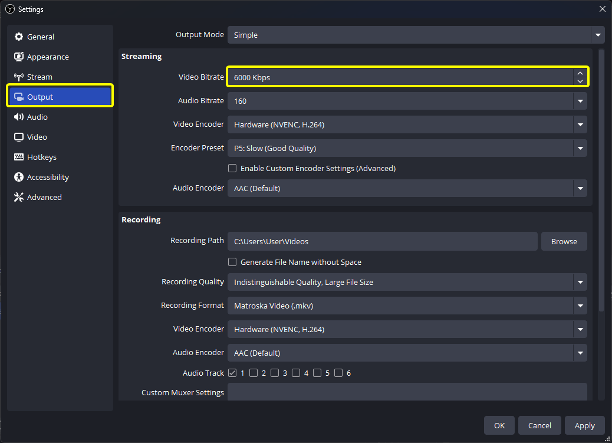Check Audio Track 5 box

pos(317,373)
